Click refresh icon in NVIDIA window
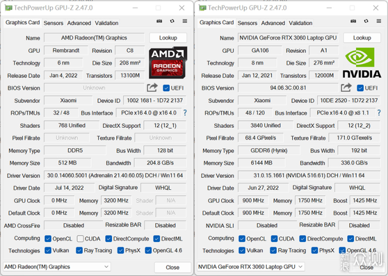388x276 pixels. [366, 21]
